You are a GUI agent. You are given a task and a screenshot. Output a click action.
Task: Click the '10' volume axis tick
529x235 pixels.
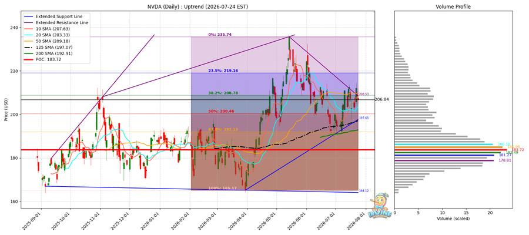point(442,213)
